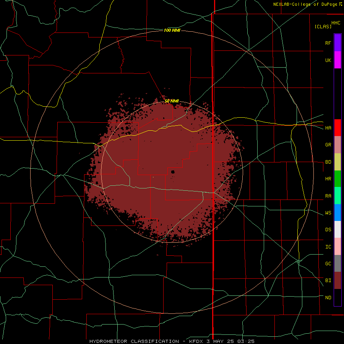The width and height of the screenshot is (344, 344).
Task: Click the 'RA' legend label
Action: (328, 196)
